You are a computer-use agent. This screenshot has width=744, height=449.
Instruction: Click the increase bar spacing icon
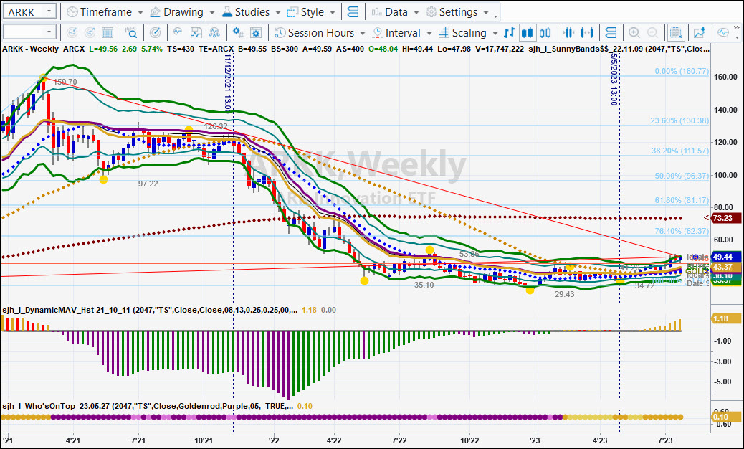point(588,33)
